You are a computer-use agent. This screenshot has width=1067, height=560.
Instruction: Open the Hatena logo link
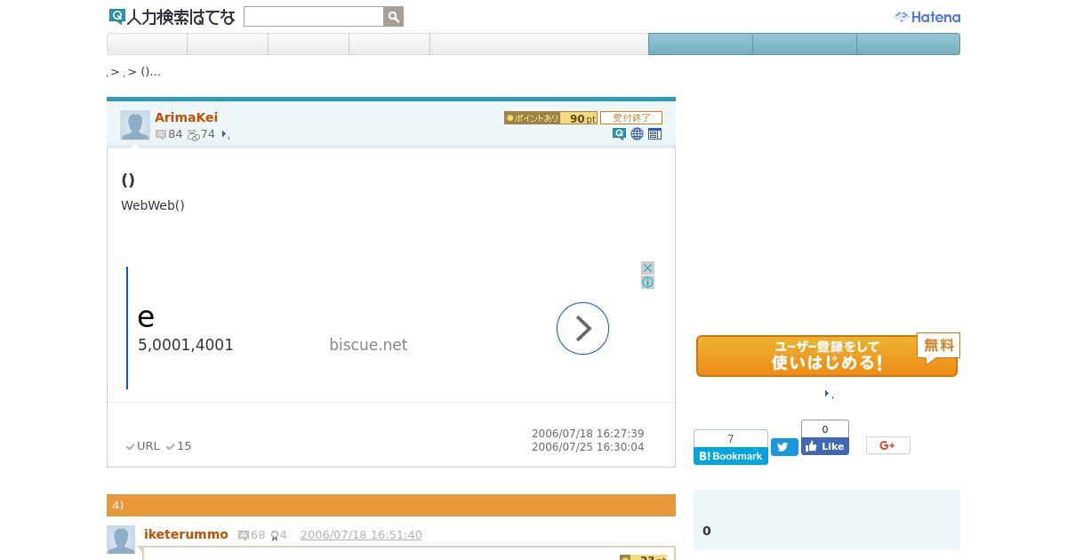point(927,17)
